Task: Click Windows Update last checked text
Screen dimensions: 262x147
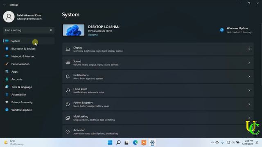Action: [239, 32]
